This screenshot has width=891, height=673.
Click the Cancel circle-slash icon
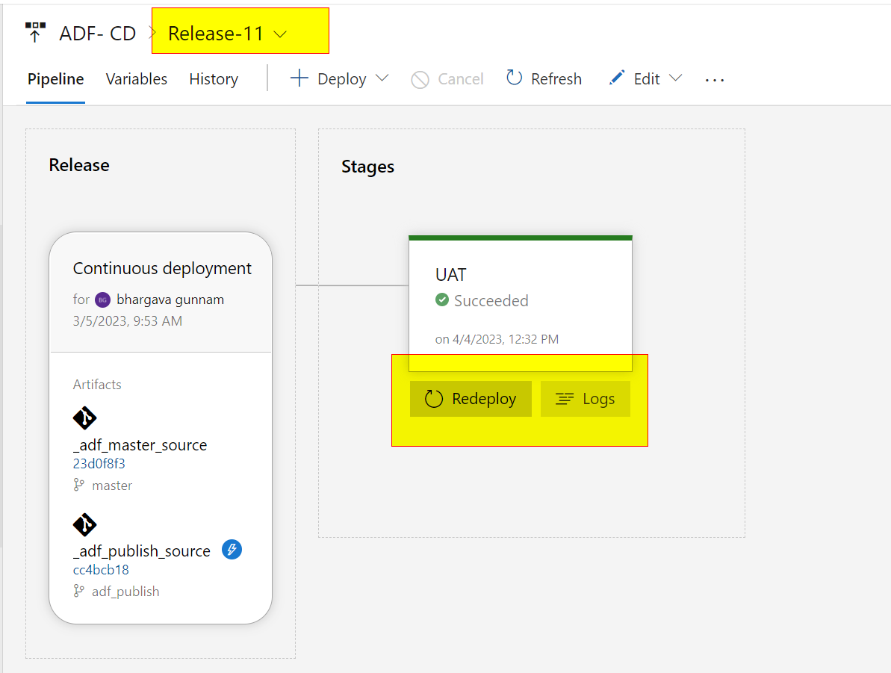(420, 80)
